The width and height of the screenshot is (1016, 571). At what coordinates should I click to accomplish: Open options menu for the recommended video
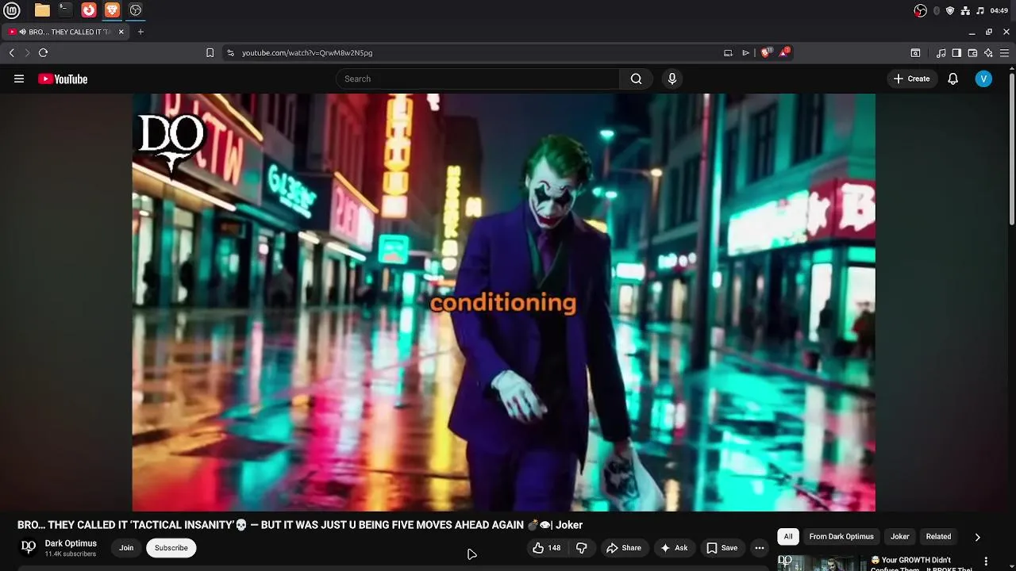[986, 561]
